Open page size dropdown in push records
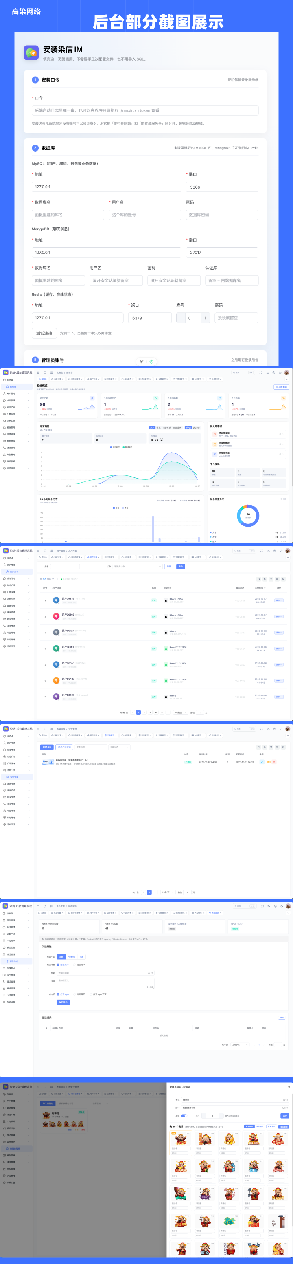Image resolution: width=293 pixels, height=1264 pixels. click(240, 1045)
